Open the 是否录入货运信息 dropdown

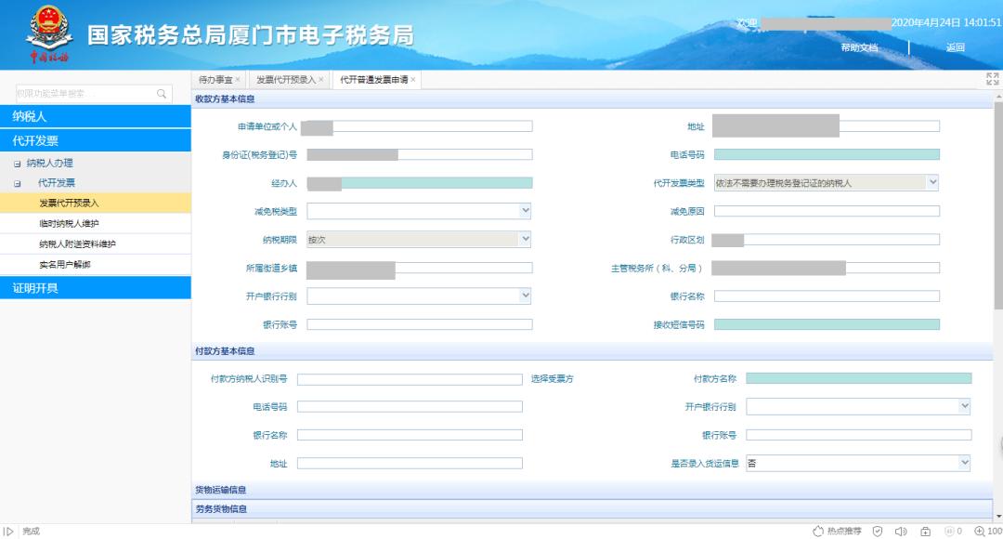tap(963, 462)
